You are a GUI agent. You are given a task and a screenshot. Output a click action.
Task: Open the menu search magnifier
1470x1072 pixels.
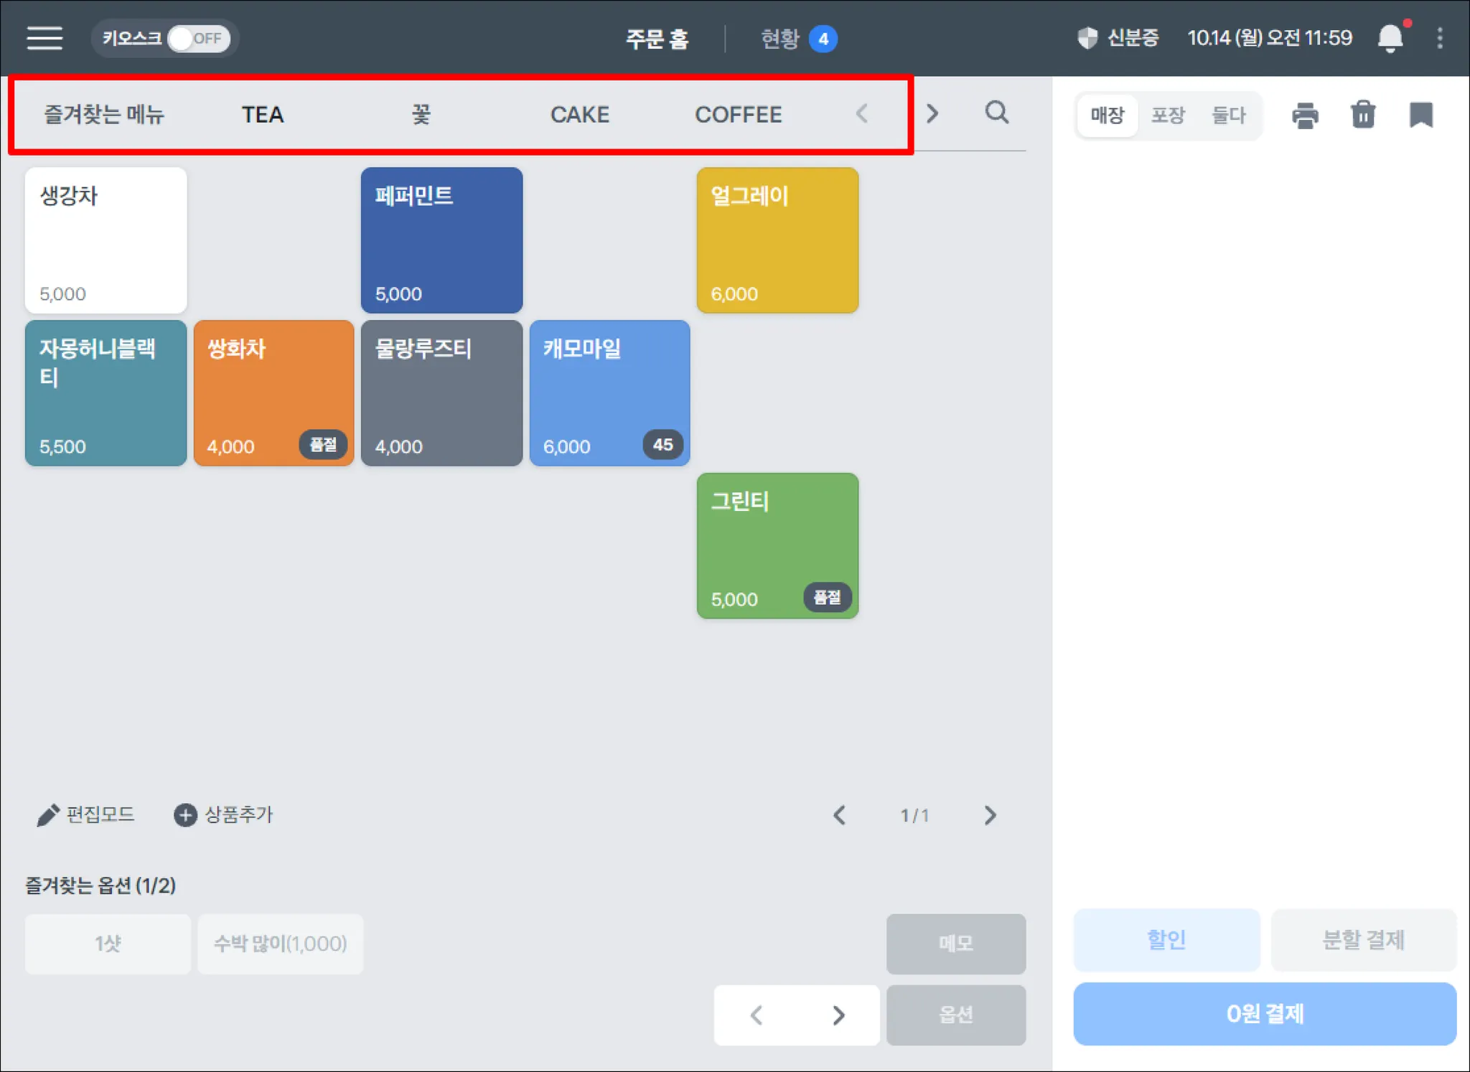click(x=996, y=113)
